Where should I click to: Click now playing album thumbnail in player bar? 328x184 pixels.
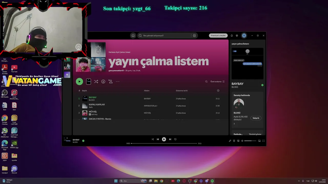click(x=67, y=140)
